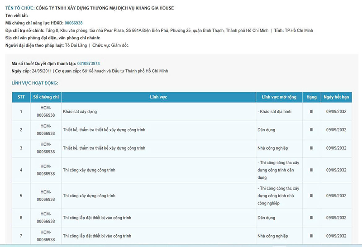
Task: Select the representative office address label
Action: (x=53, y=38)
